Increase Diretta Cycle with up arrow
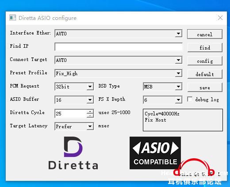 (90, 111)
